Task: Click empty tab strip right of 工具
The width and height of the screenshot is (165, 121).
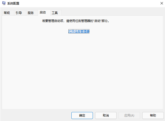Action: point(112,13)
